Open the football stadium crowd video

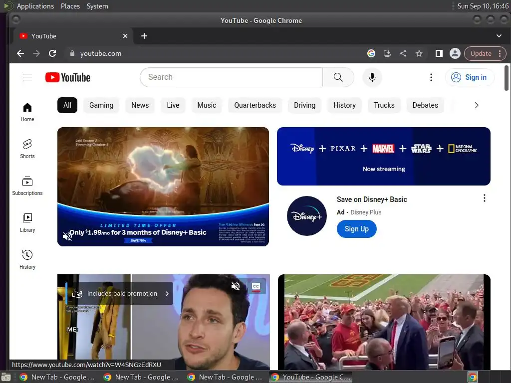pyautogui.click(x=384, y=322)
